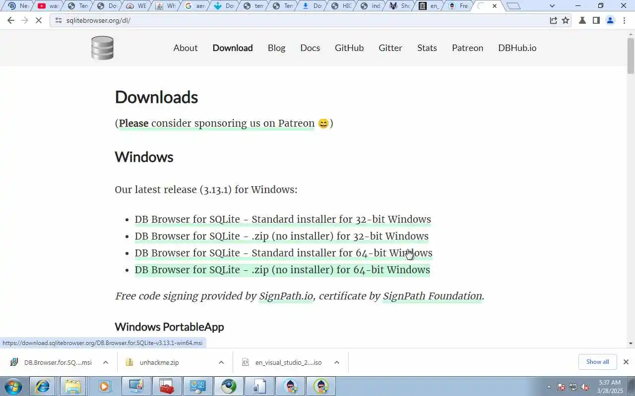The height and width of the screenshot is (396, 635).
Task: Stop loading the current page
Action: (x=39, y=20)
